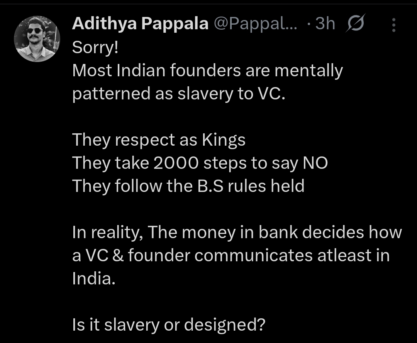This screenshot has width=417, height=343.
Task: Click the word "Kings" in the tweet
Action: click(x=224, y=140)
